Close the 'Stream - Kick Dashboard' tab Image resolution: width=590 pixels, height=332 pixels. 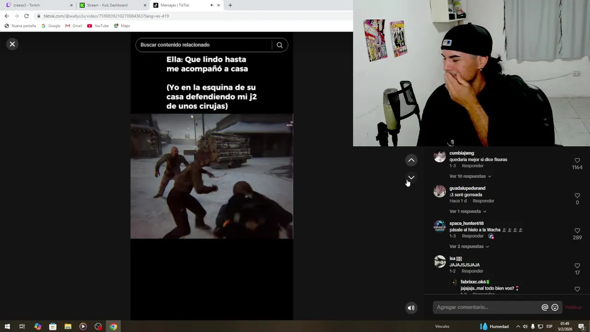click(145, 5)
